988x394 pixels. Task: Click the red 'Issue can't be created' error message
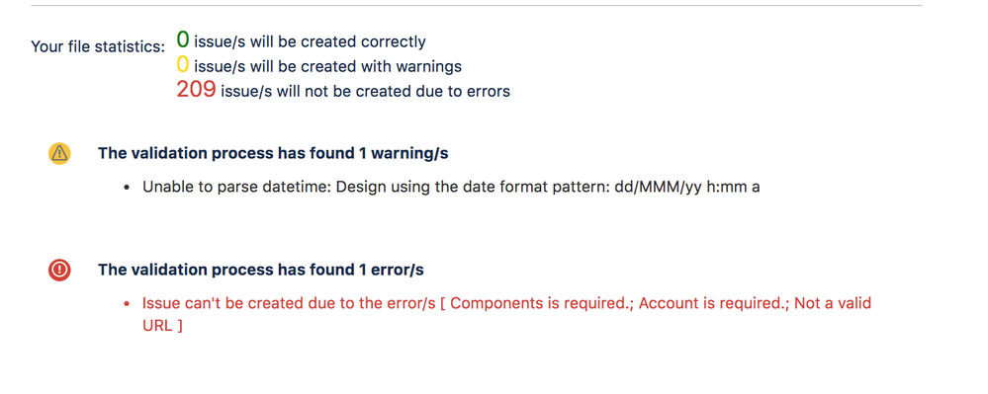(506, 315)
